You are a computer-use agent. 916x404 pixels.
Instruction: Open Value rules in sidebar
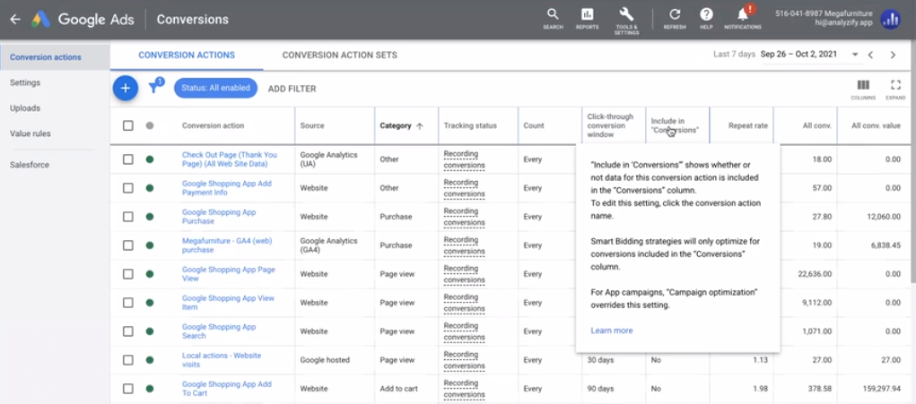tap(31, 133)
